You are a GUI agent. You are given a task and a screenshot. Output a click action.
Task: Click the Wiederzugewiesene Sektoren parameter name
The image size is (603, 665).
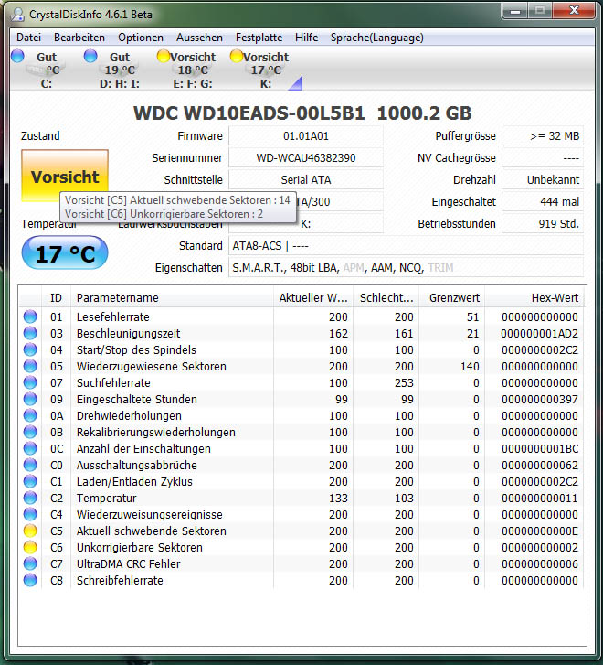coord(152,367)
